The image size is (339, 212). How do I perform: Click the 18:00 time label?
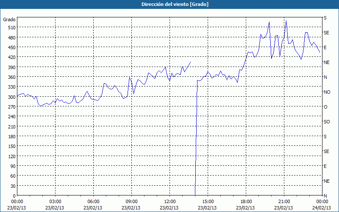coord(246,202)
